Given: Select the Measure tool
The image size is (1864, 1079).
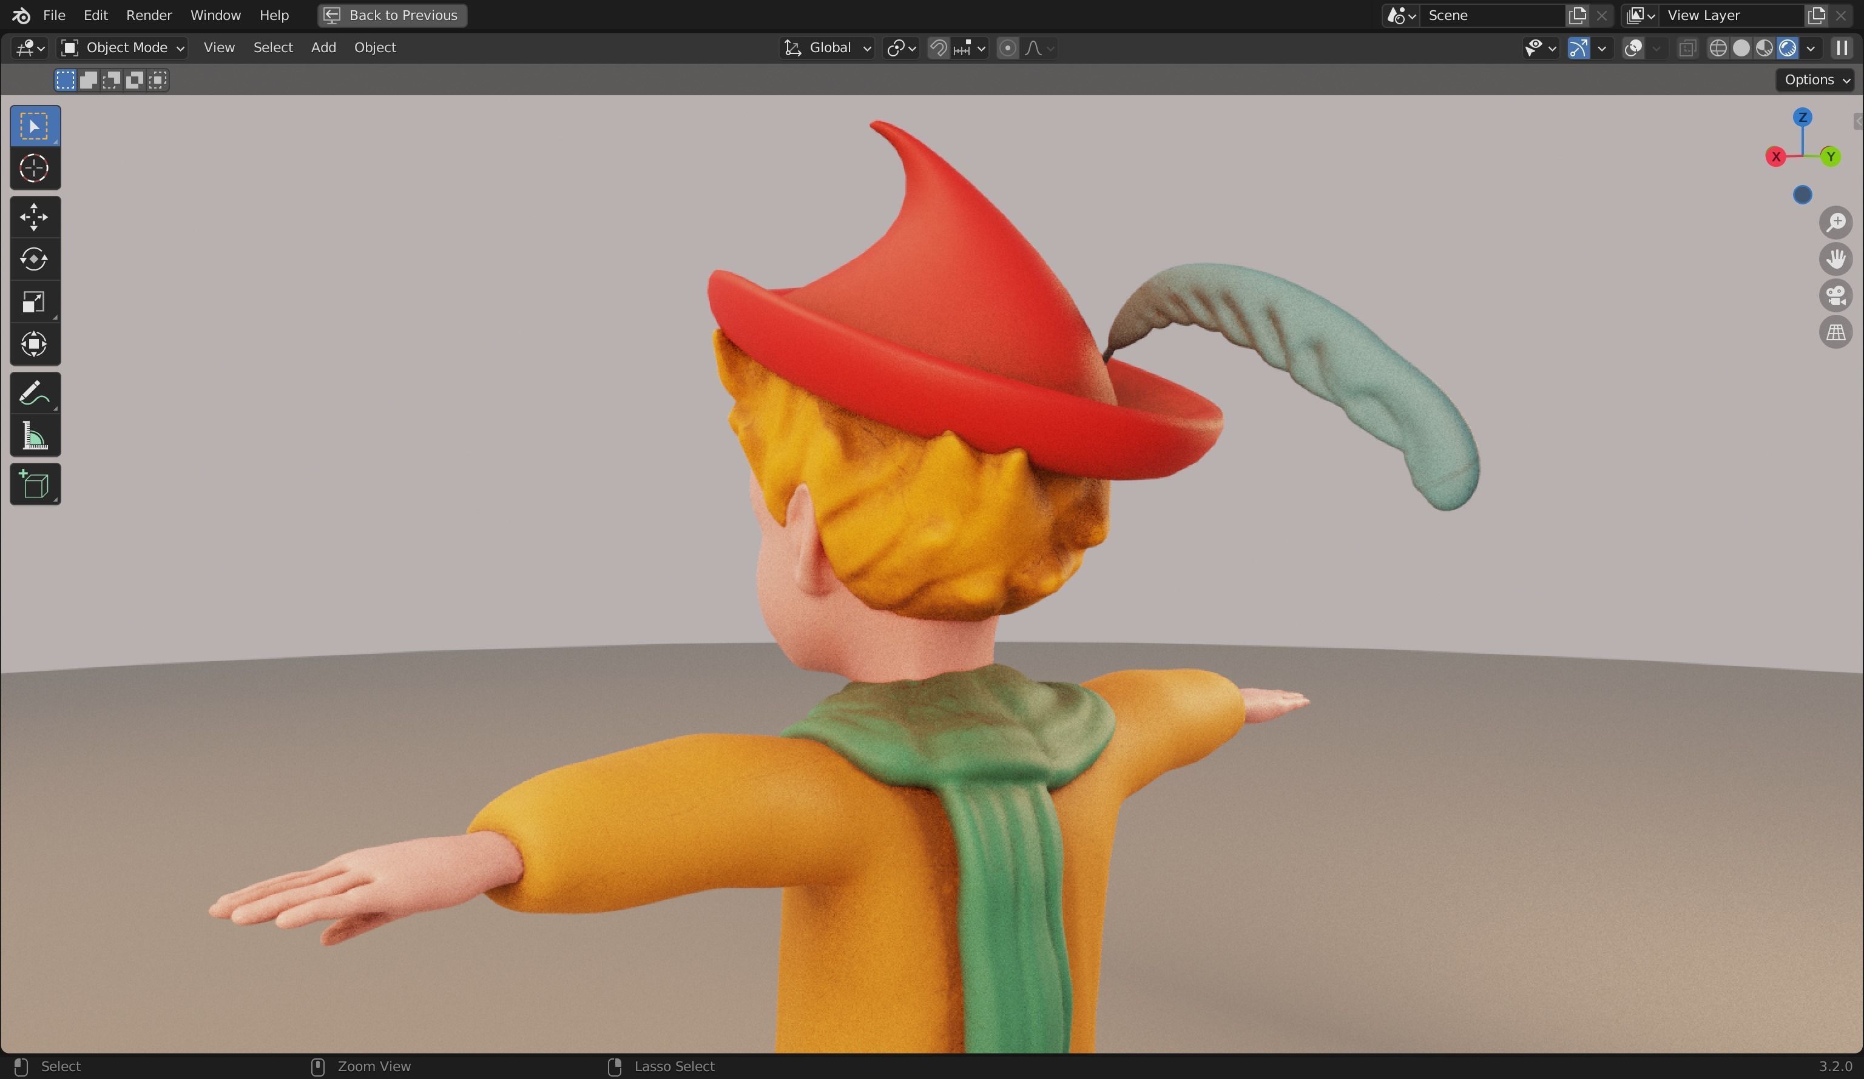Looking at the screenshot, I should [x=35, y=435].
